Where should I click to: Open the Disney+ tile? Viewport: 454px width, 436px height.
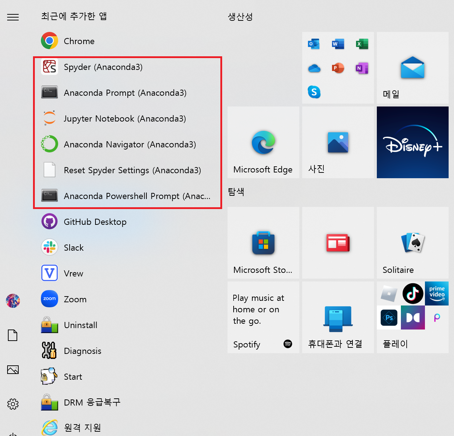click(x=413, y=142)
